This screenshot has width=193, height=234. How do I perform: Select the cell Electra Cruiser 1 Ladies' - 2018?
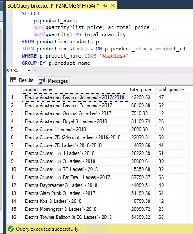75,129
